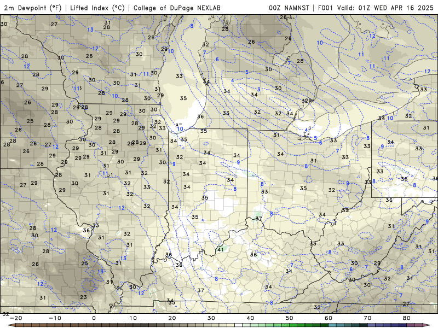The width and height of the screenshot is (438, 328).
Task: Click the "0" label on the color scale
Action: 94,318
